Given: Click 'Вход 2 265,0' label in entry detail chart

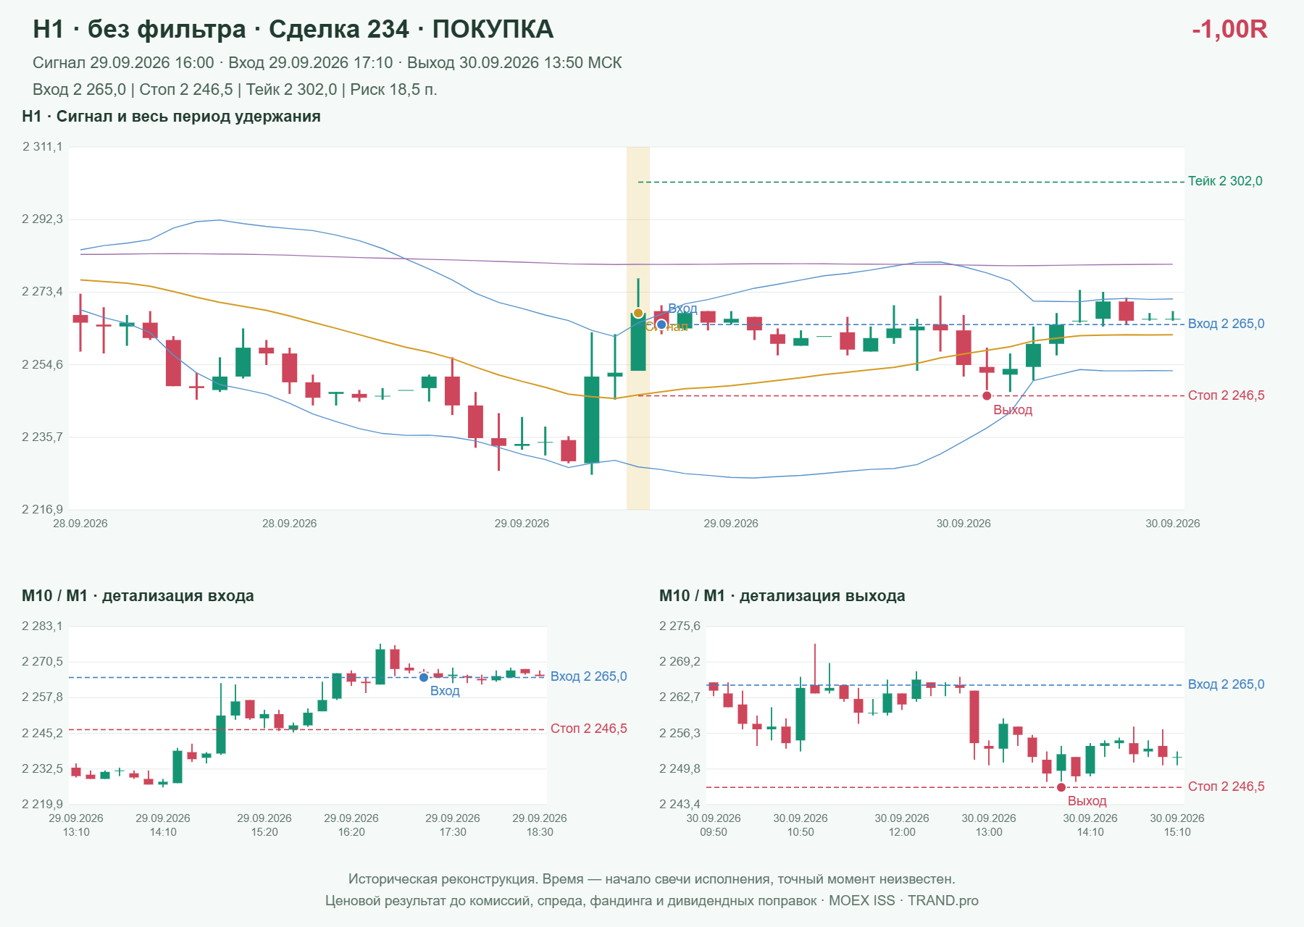Looking at the screenshot, I should (588, 676).
